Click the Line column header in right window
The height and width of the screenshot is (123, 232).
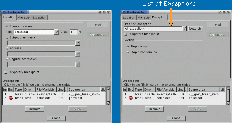click(x=180, y=90)
